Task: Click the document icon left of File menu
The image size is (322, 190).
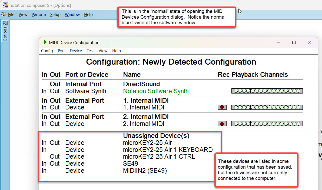Action: [x=3, y=14]
